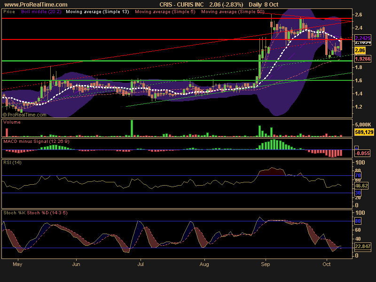Select the 'Moving average (Simple 13)' legend entry
The height and width of the screenshot is (282, 376).
[97, 11]
